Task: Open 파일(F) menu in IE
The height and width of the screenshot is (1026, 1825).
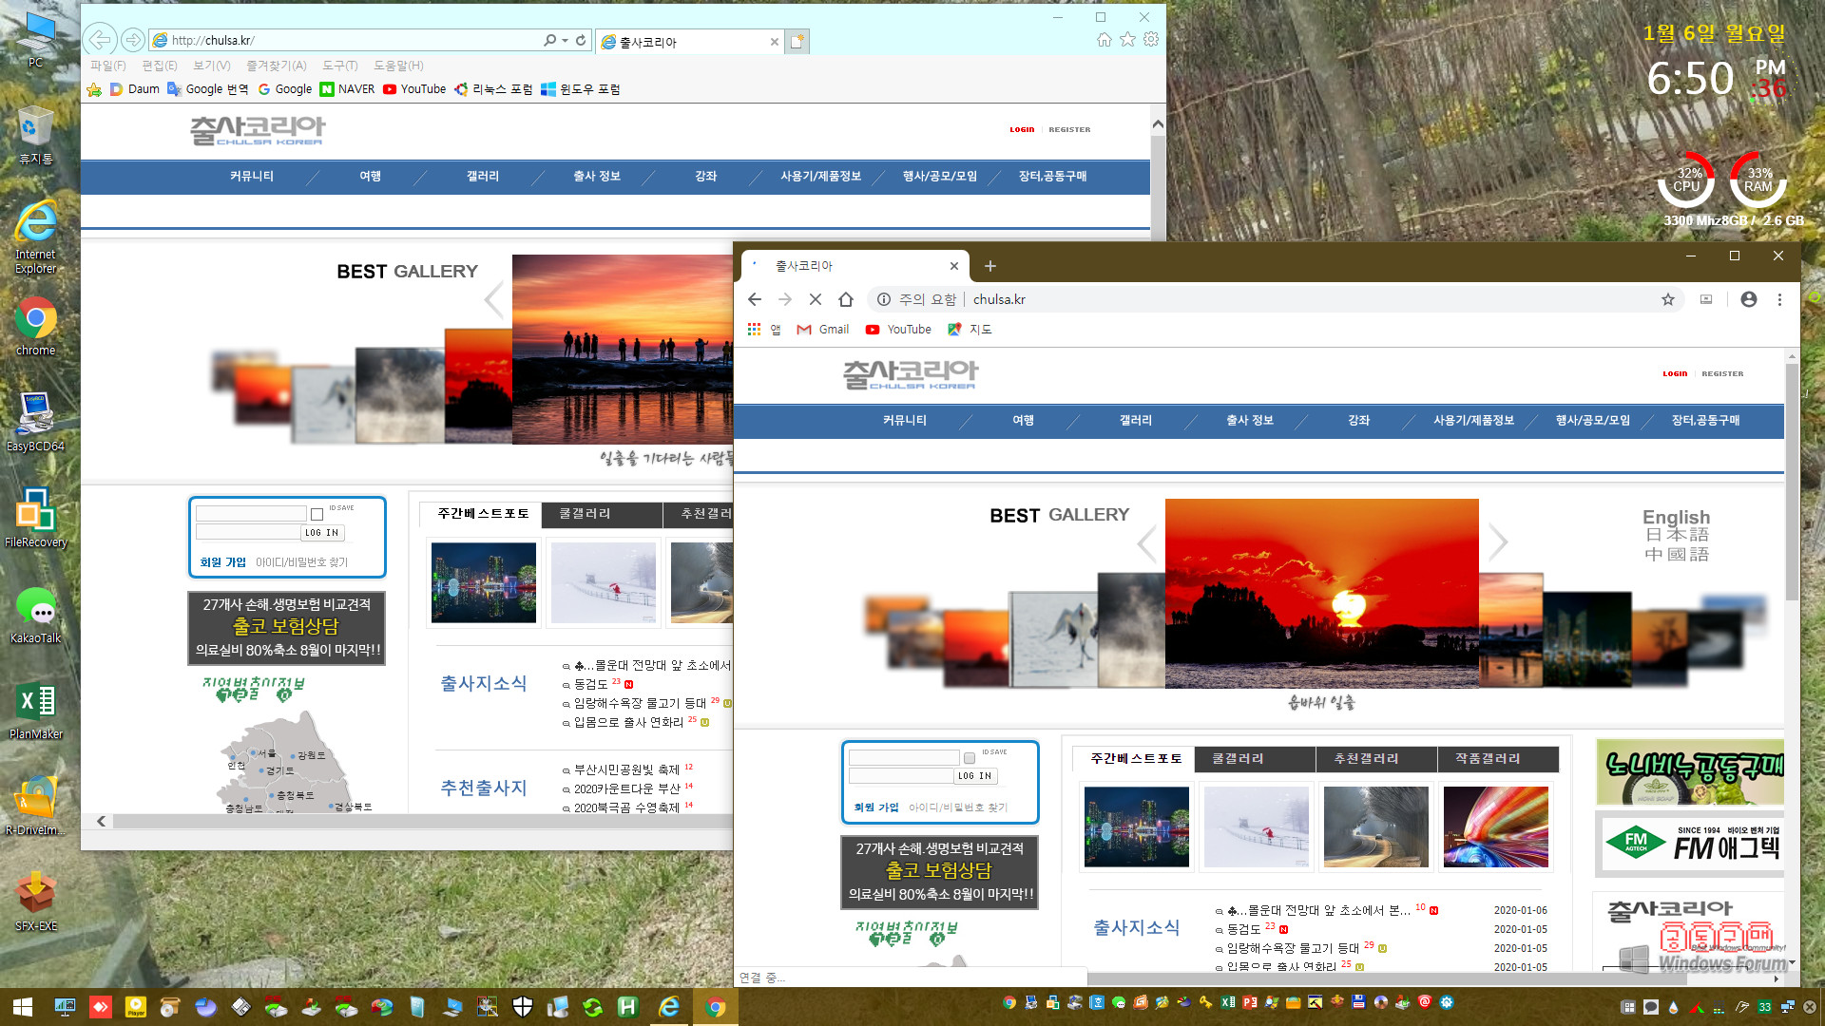Action: (107, 66)
